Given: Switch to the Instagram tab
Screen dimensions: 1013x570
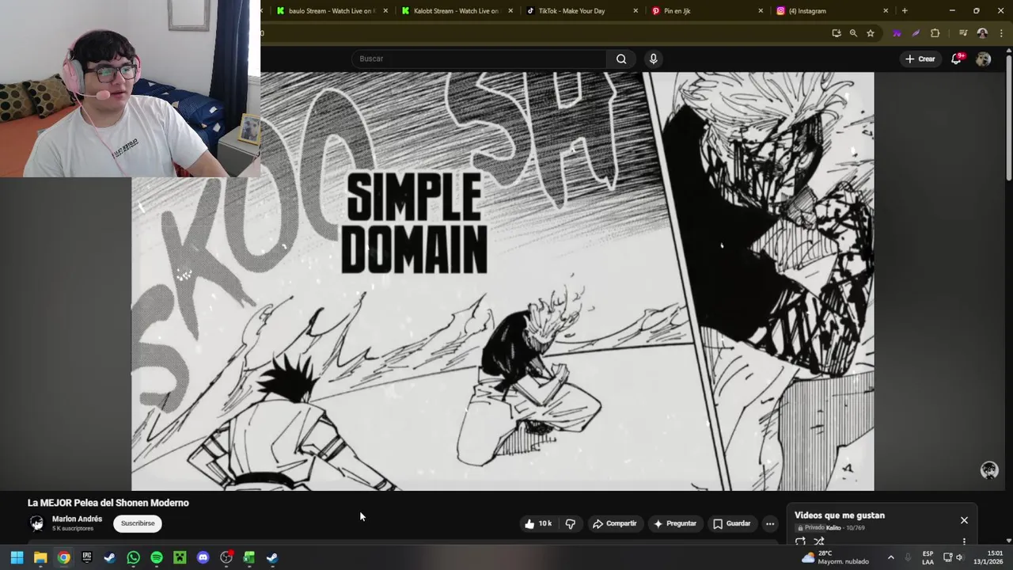Looking at the screenshot, I should click(831, 11).
